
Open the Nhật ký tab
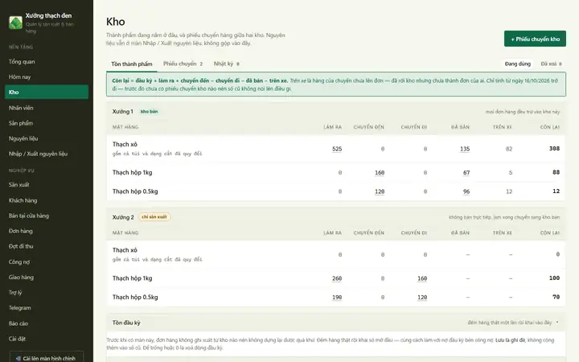227,64
